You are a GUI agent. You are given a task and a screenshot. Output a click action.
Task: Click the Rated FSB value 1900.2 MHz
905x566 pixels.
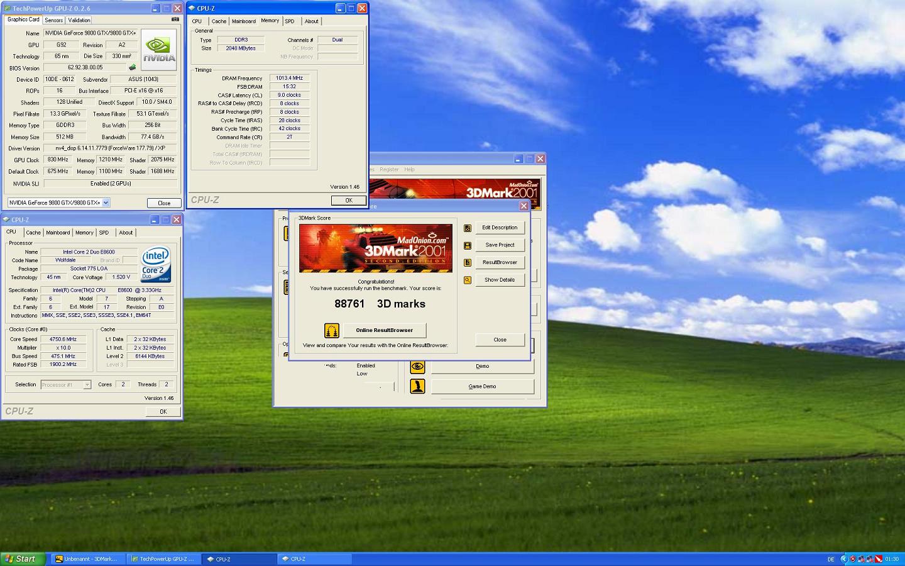(63, 364)
